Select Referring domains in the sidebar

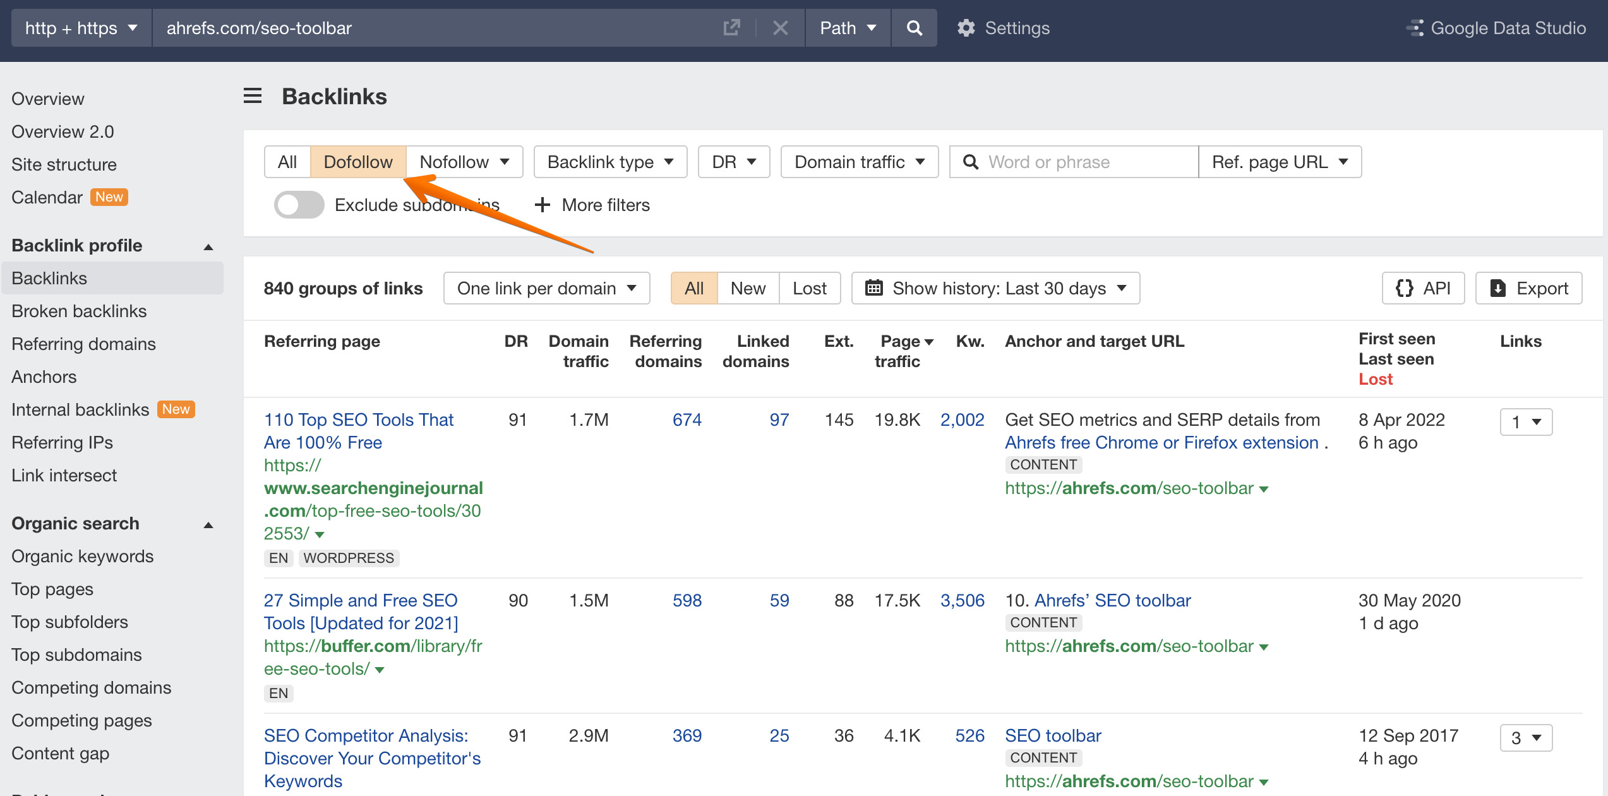[83, 344]
